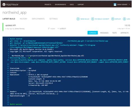Select the Tests tab
This screenshot has height=108, width=133.
coord(114,33)
